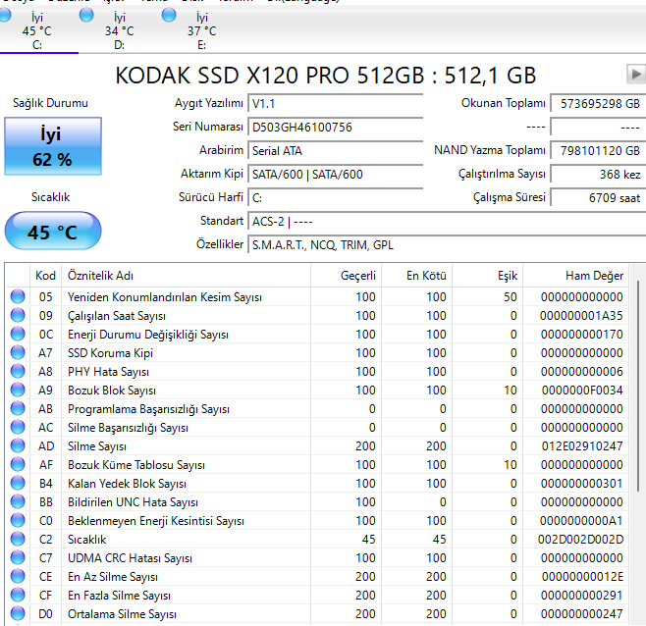Screen dimensions: 646x626
Task: Click status orb for attribute 0C
Action: (x=18, y=334)
